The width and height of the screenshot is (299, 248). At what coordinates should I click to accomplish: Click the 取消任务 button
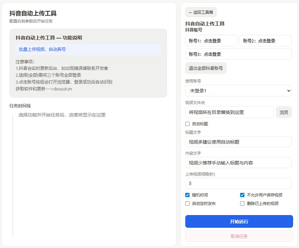tap(239, 236)
